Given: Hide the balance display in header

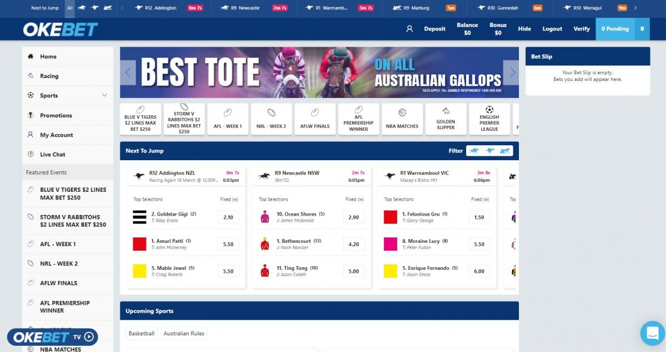Looking at the screenshot, I should click(524, 29).
